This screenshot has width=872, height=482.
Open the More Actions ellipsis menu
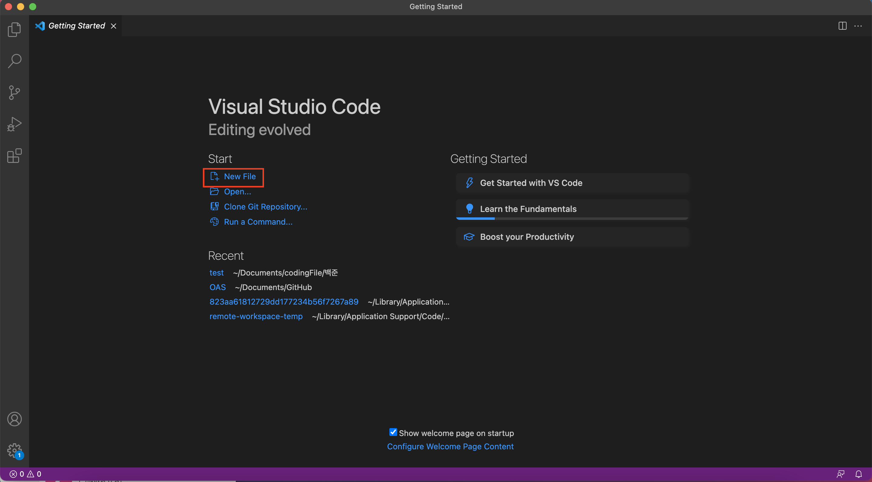click(858, 26)
